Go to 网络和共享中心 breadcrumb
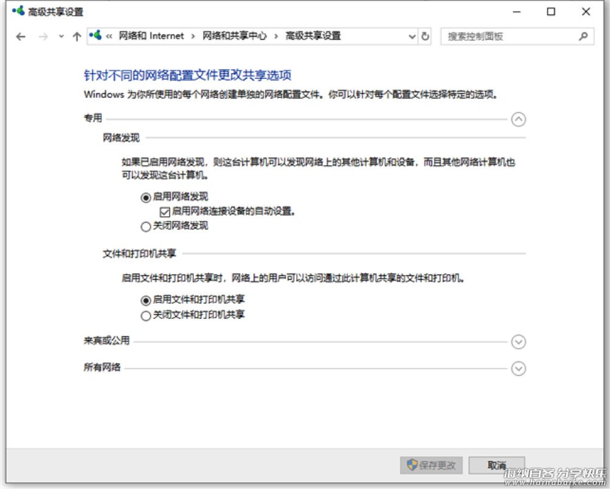Image resolution: width=611 pixels, height=489 pixels. tap(234, 36)
